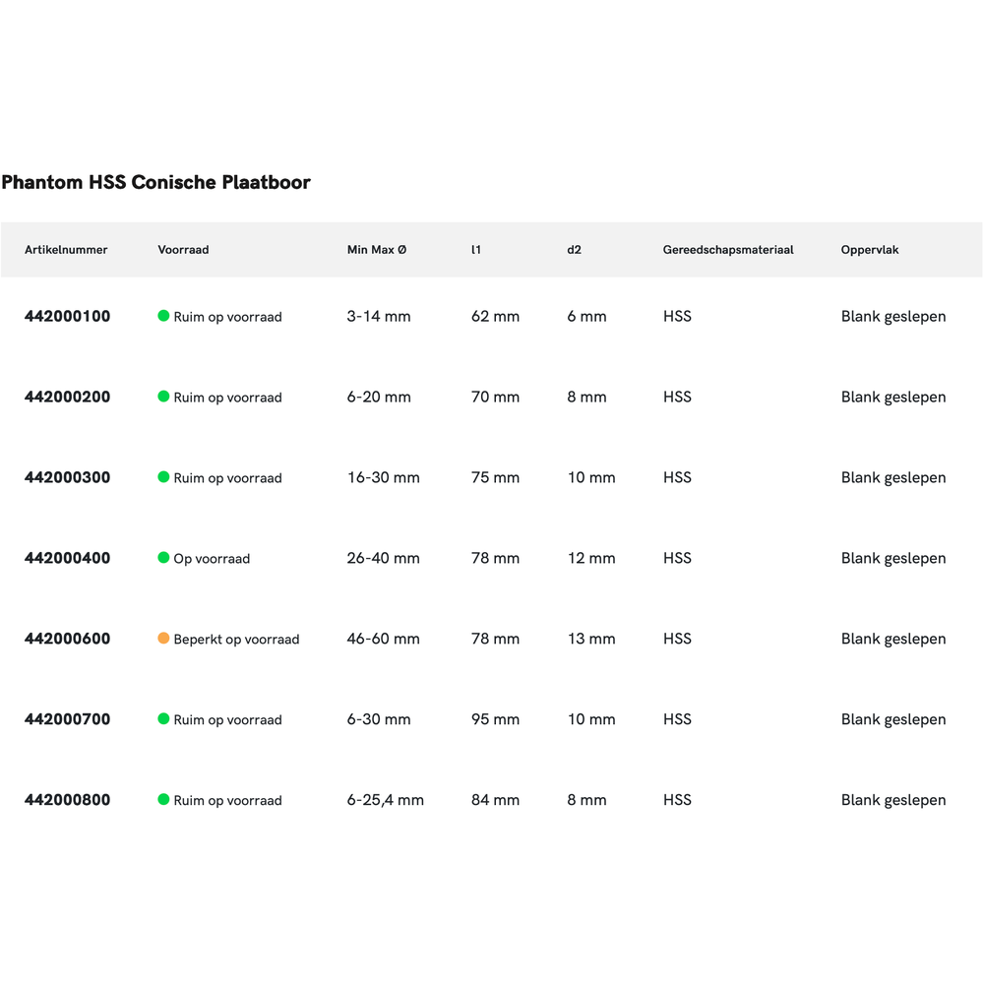
Task: Click the green stock indicator for 442000800
Action: (x=163, y=800)
